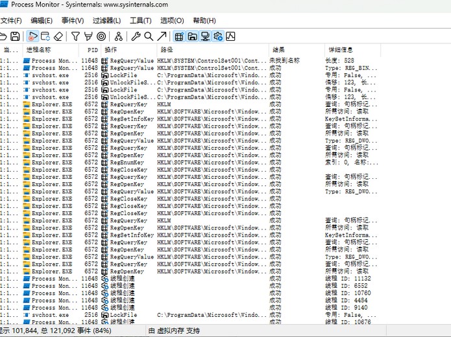This screenshot has height=337, width=451.
Task: Open the 文件(F) menu
Action: point(11,21)
